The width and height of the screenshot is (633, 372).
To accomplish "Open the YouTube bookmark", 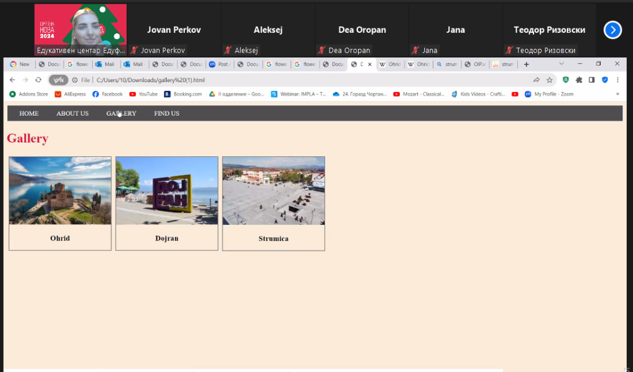I will click(143, 94).
